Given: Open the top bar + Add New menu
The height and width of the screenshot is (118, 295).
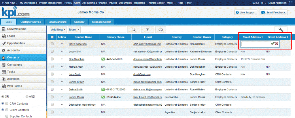Looking at the screenshot, I should tap(10, 3).
